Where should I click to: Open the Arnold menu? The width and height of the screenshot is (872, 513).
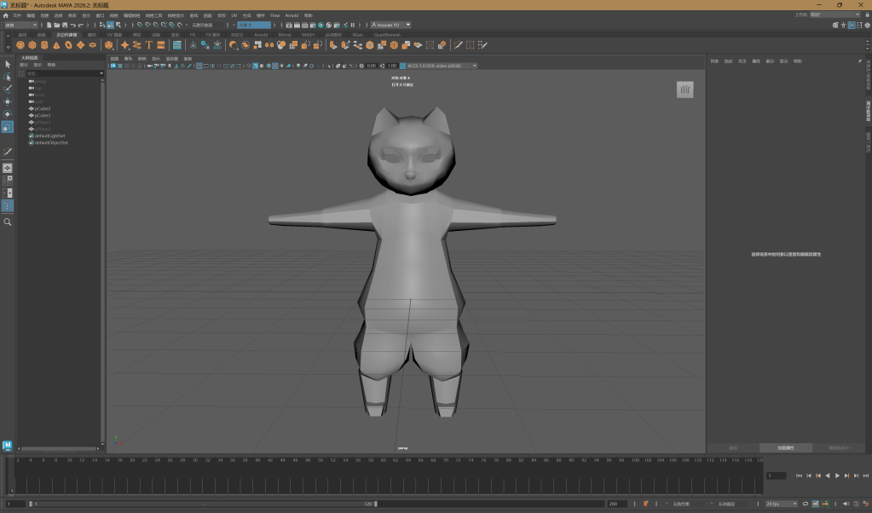click(292, 15)
